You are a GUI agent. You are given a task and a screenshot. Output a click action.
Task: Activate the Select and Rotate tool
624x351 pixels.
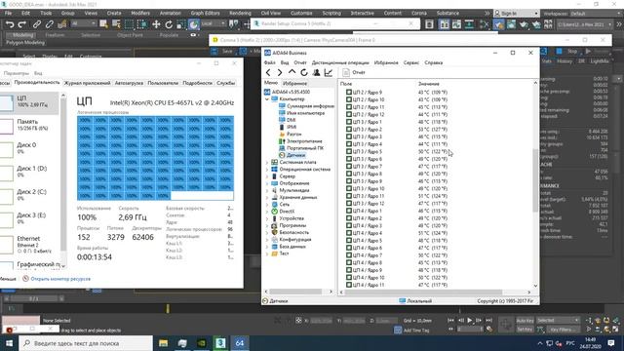pyautogui.click(x=169, y=24)
